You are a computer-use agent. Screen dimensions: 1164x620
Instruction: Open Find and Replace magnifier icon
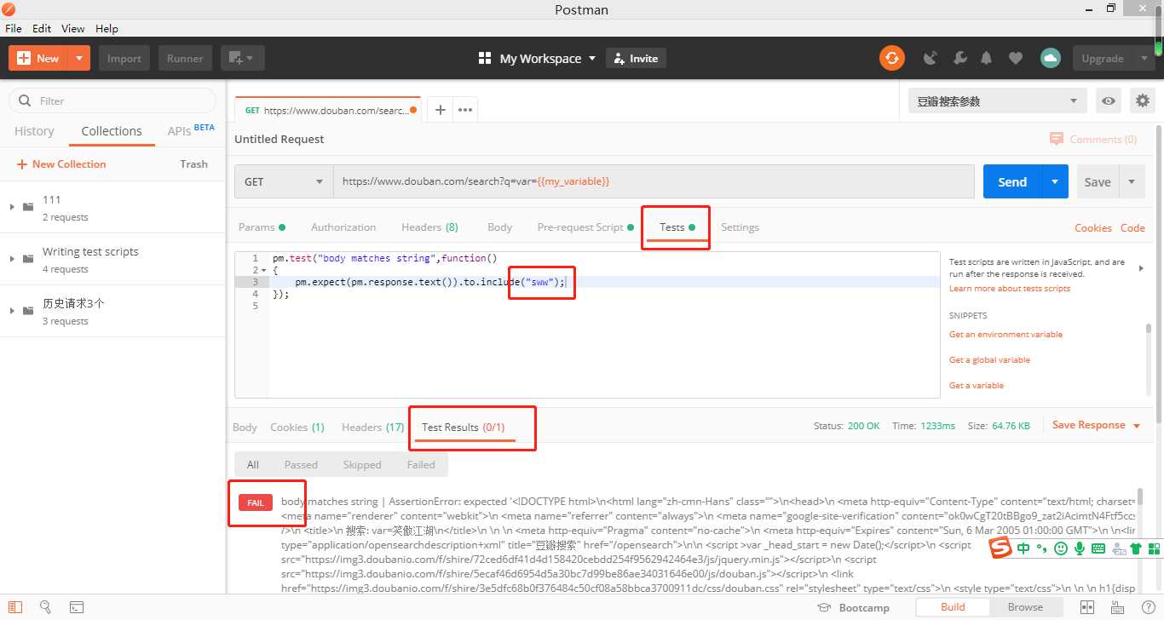coord(45,607)
